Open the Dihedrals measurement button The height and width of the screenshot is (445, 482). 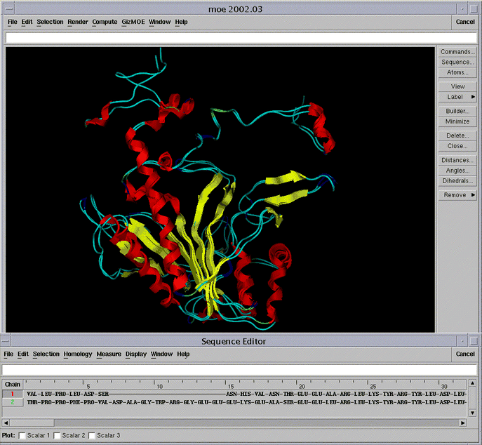457,181
